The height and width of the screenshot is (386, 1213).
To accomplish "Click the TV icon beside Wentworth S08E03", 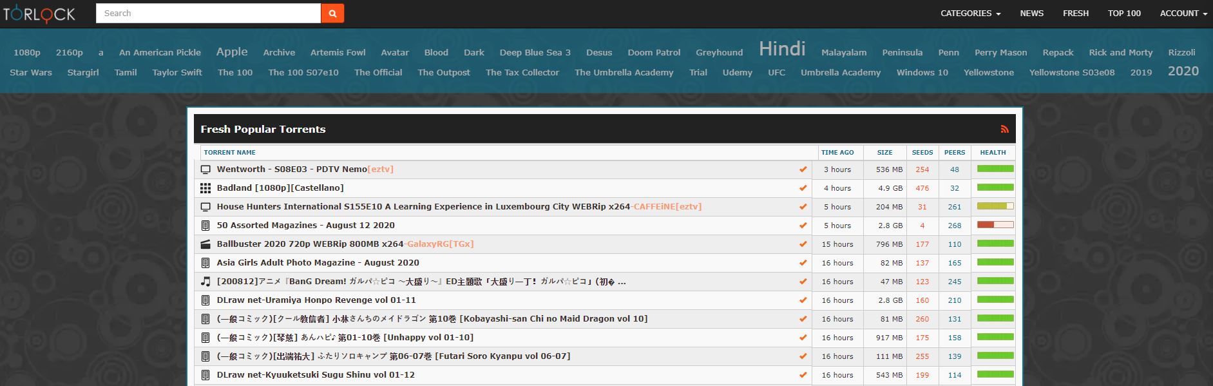I will pyautogui.click(x=205, y=169).
